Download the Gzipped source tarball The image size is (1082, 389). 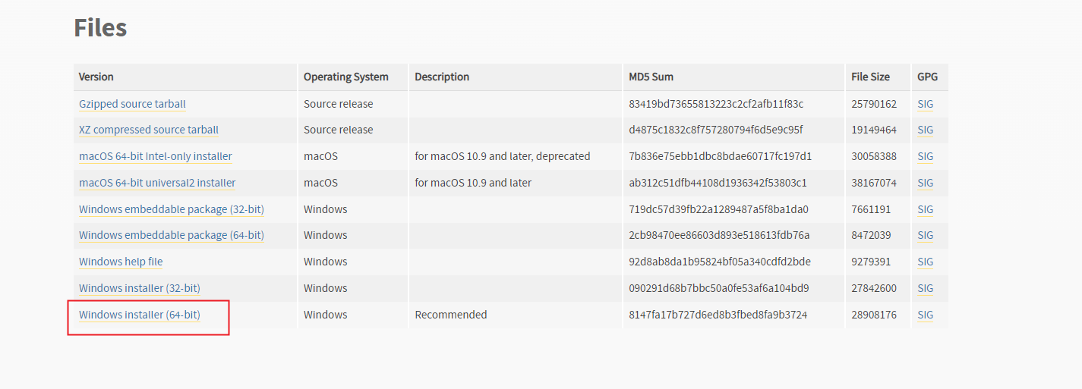[x=132, y=104]
